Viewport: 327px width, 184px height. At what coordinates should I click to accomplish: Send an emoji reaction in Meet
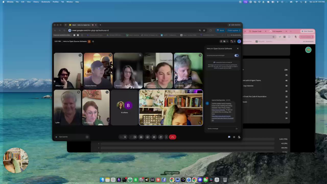(147, 137)
